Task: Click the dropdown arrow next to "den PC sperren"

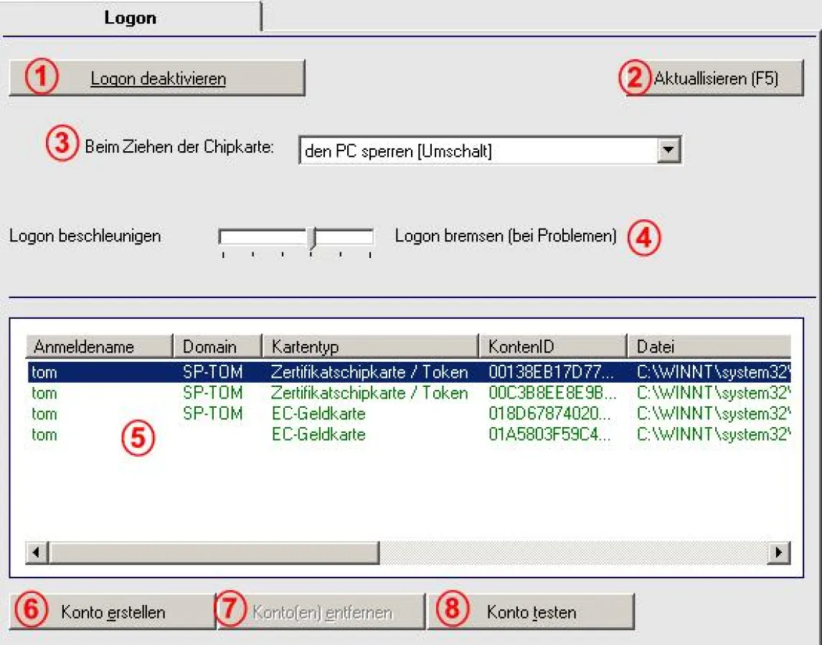Action: (x=670, y=150)
